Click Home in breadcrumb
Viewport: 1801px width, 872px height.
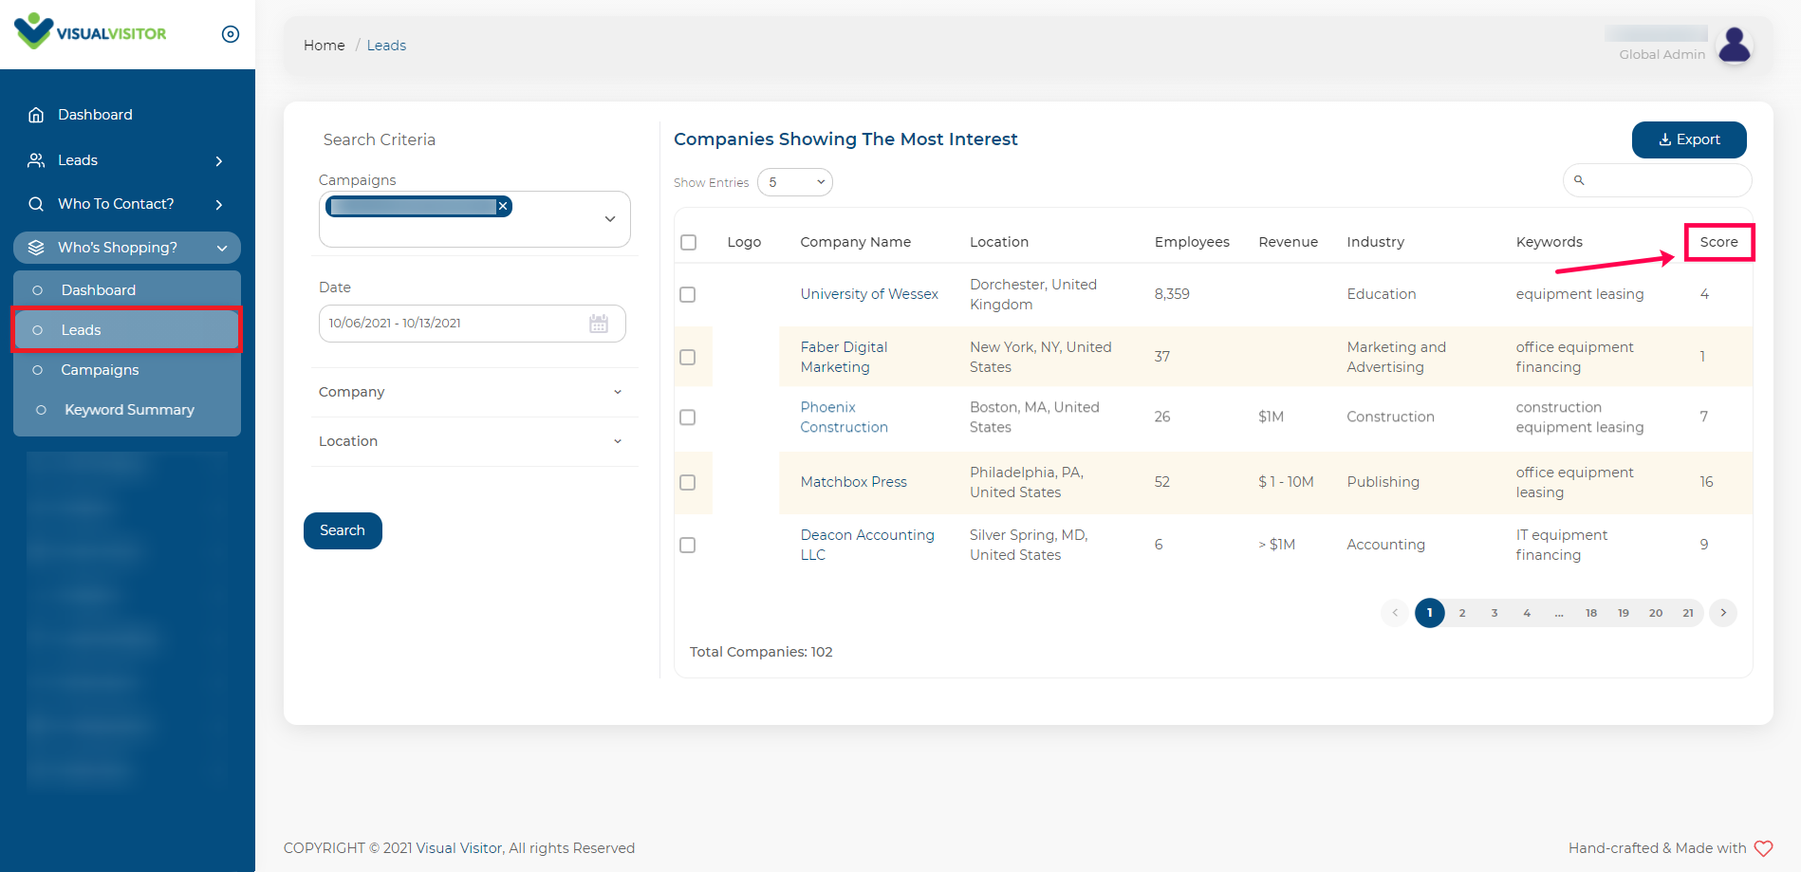pyautogui.click(x=324, y=46)
